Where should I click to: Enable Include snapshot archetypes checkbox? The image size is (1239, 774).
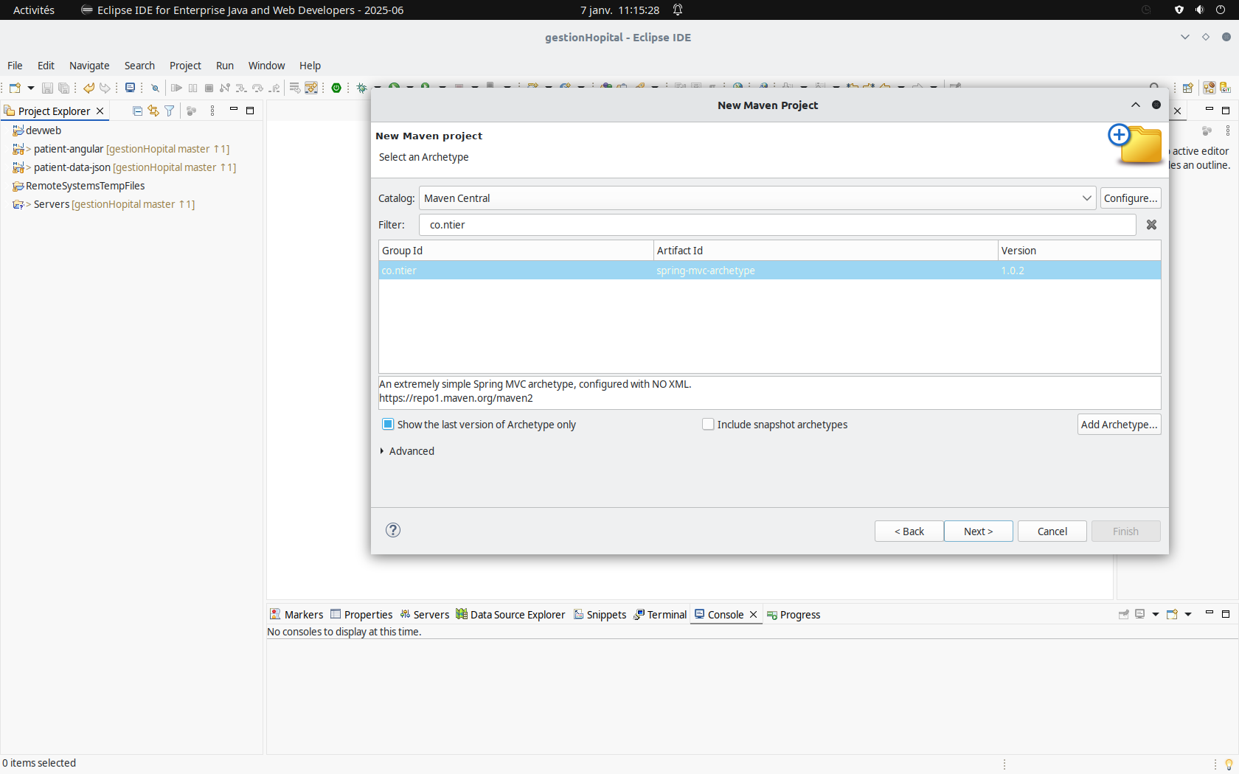tap(708, 425)
